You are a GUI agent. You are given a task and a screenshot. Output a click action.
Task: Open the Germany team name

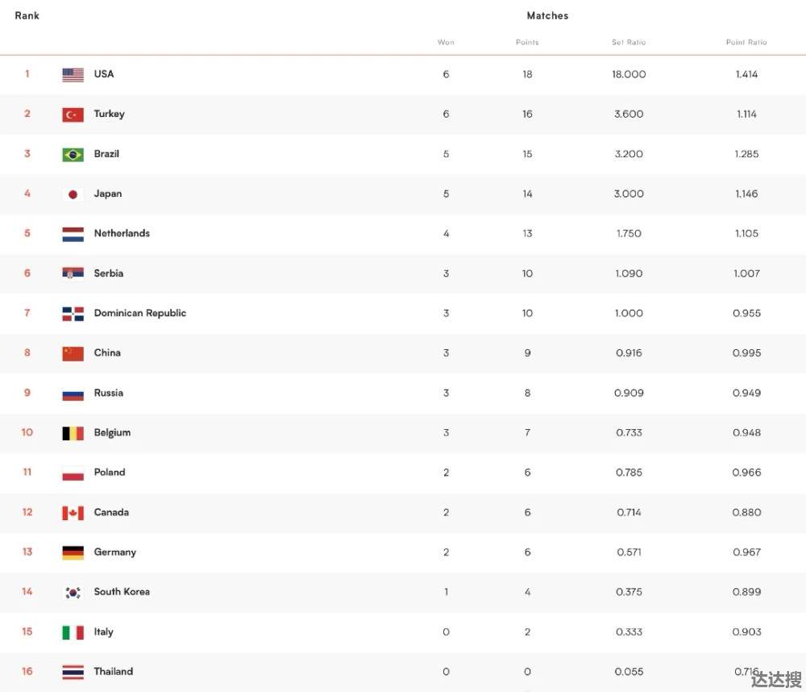coord(115,552)
